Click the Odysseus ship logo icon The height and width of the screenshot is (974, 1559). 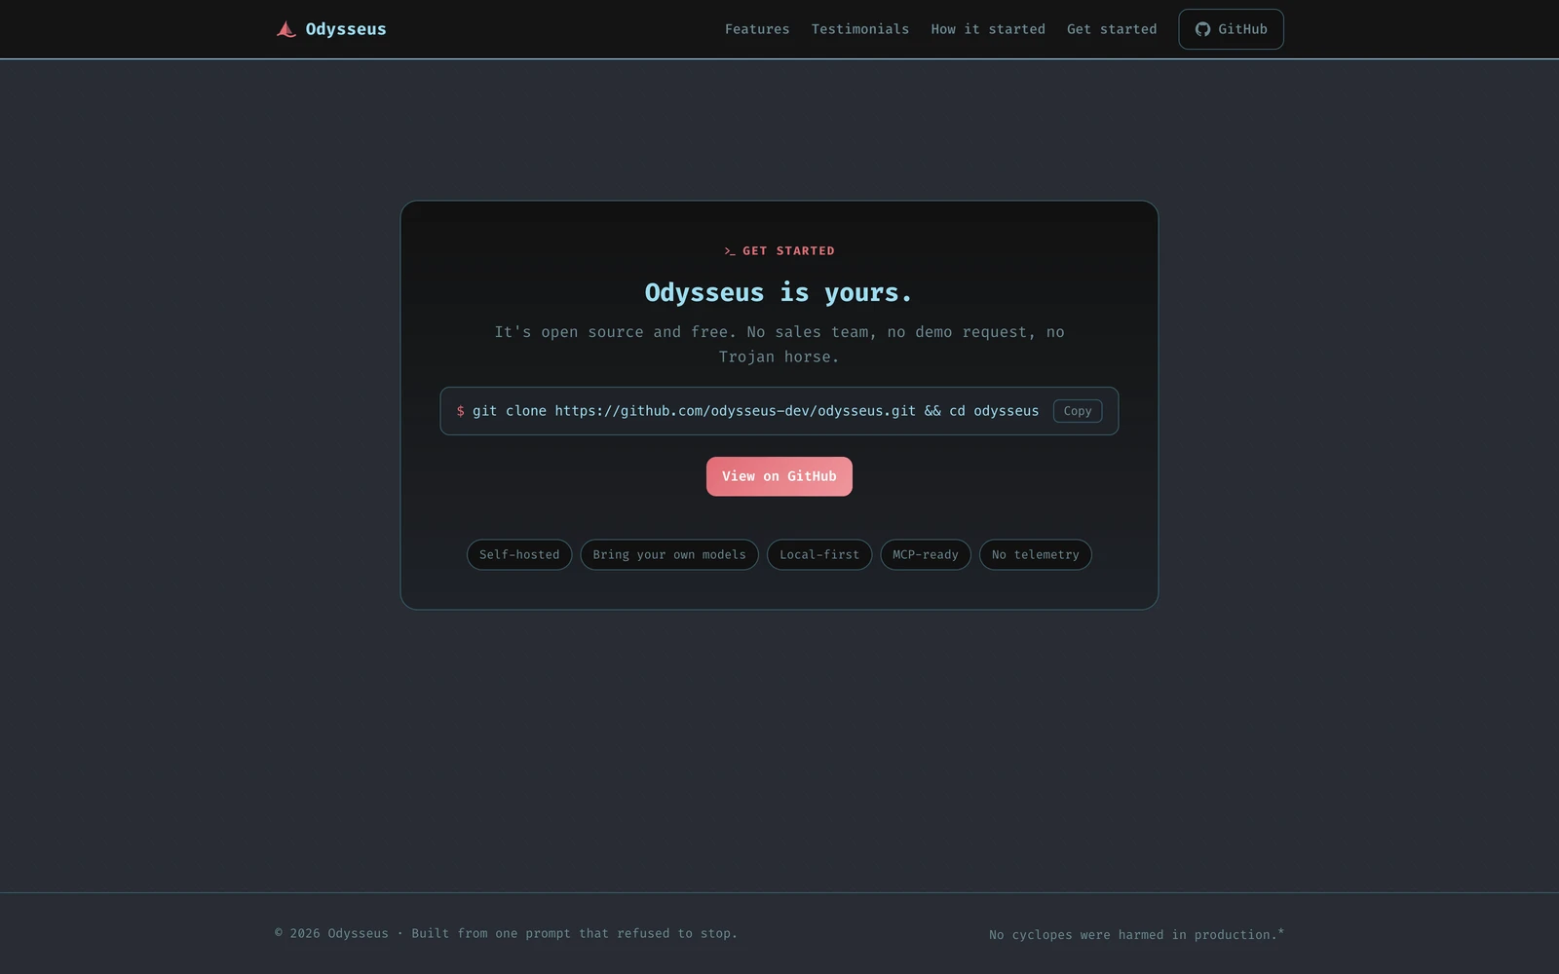[x=285, y=29]
